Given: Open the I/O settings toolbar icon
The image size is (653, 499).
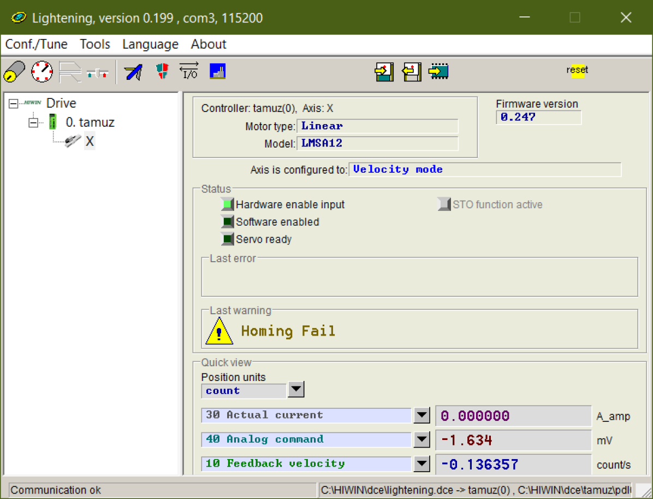Looking at the screenshot, I should click(x=189, y=71).
